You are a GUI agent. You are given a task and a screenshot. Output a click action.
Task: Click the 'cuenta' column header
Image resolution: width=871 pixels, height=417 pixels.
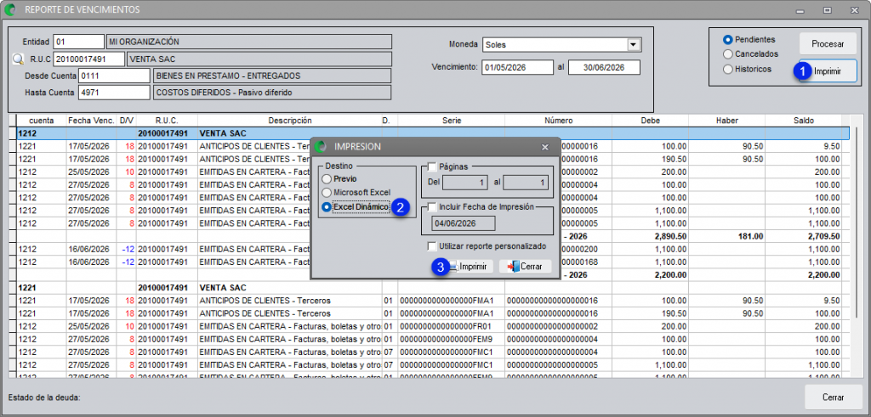41,121
